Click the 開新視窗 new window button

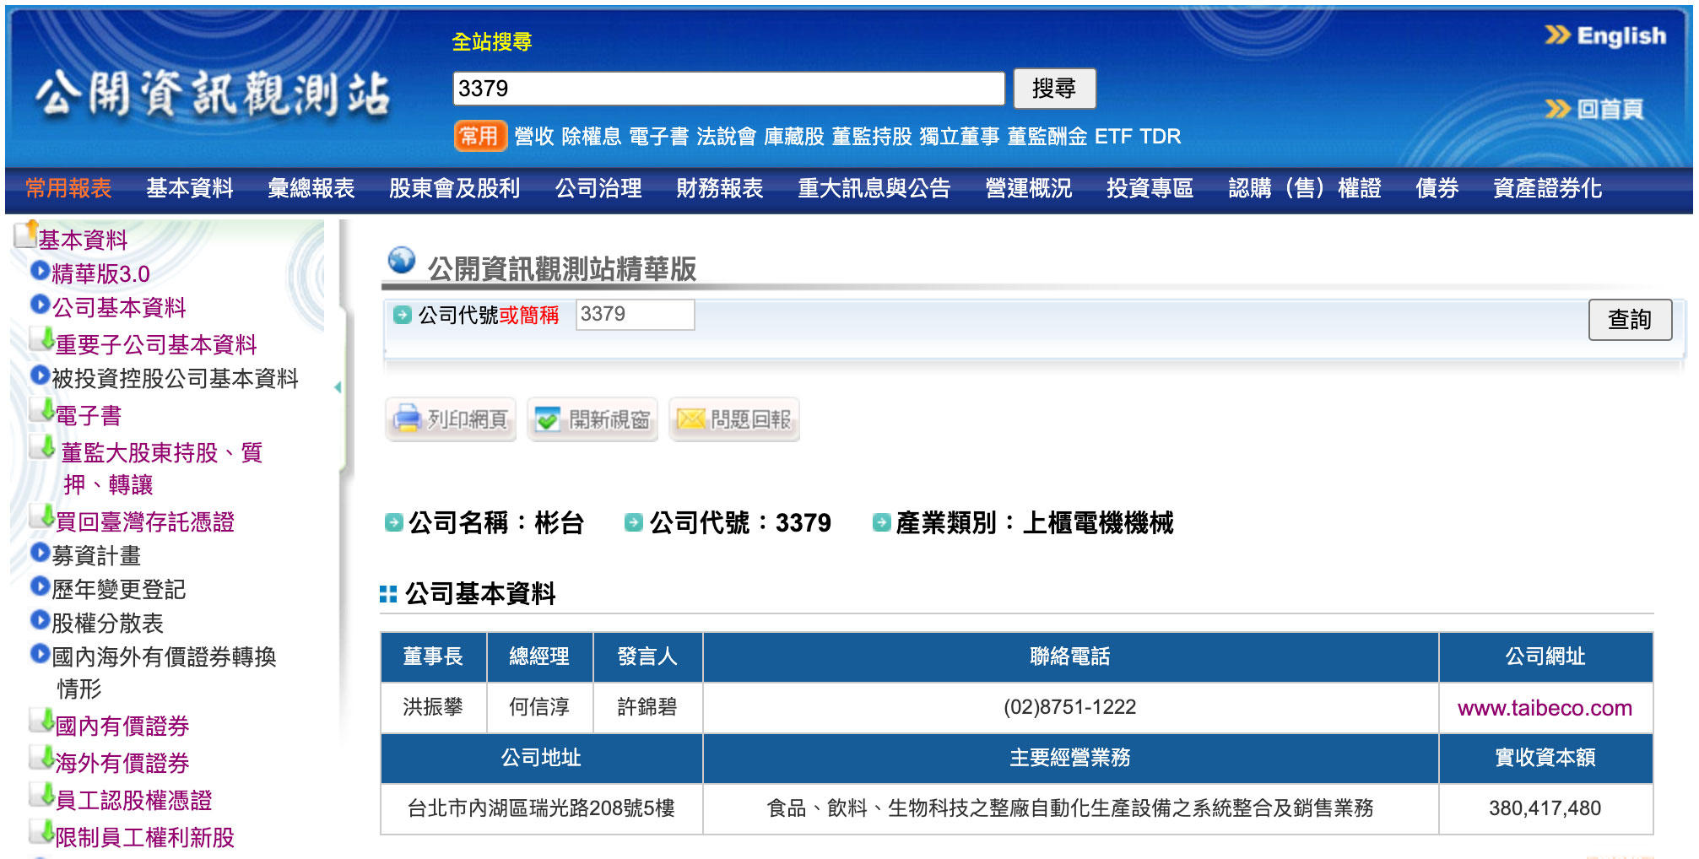[x=592, y=419]
